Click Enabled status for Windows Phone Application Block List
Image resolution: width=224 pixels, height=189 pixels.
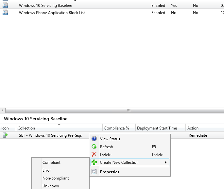point(158,12)
